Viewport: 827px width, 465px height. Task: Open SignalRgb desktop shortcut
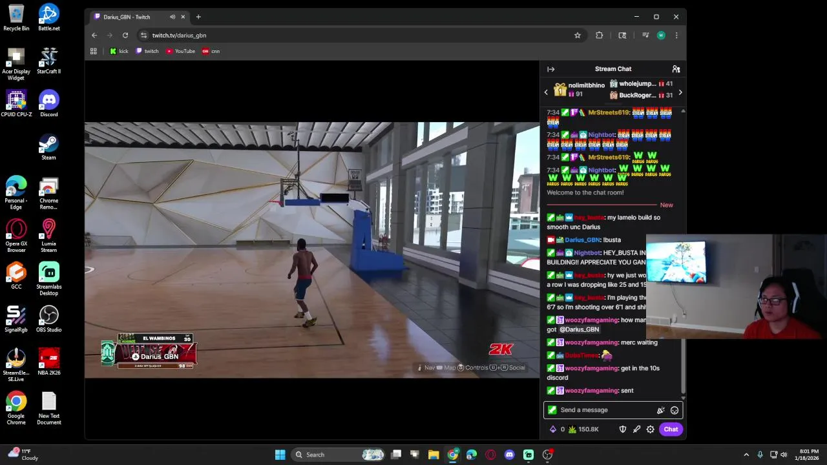coord(16,319)
